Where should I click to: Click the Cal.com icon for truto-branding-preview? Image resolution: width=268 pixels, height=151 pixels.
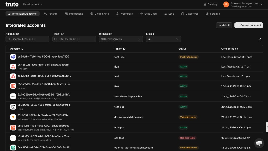(x=13, y=96)
